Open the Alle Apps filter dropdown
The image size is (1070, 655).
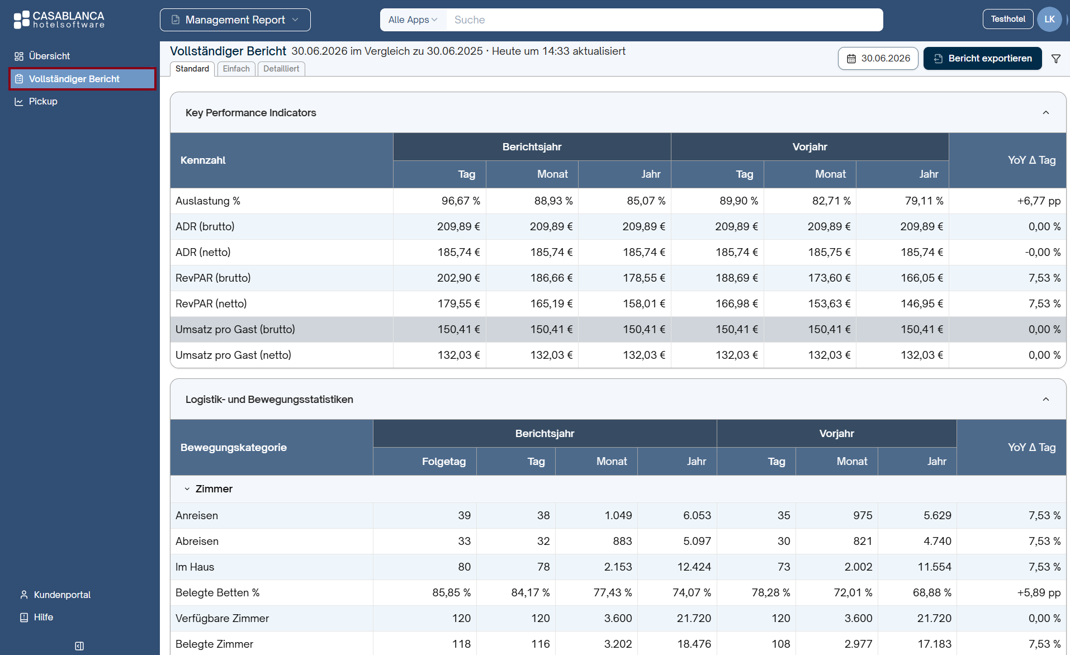pyautogui.click(x=413, y=20)
